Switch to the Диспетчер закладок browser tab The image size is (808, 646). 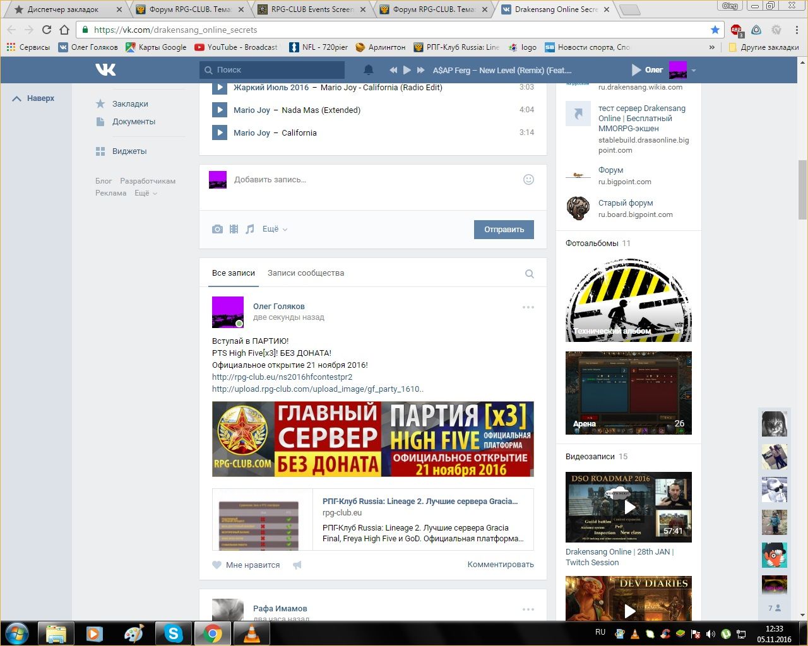click(x=68, y=9)
